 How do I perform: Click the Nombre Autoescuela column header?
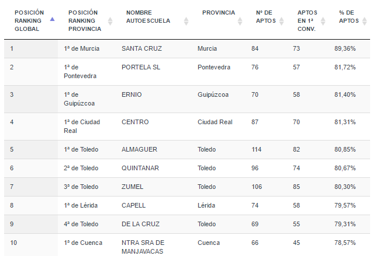click(x=148, y=16)
